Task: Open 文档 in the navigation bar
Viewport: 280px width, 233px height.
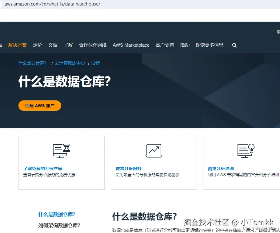Action: pos(53,45)
